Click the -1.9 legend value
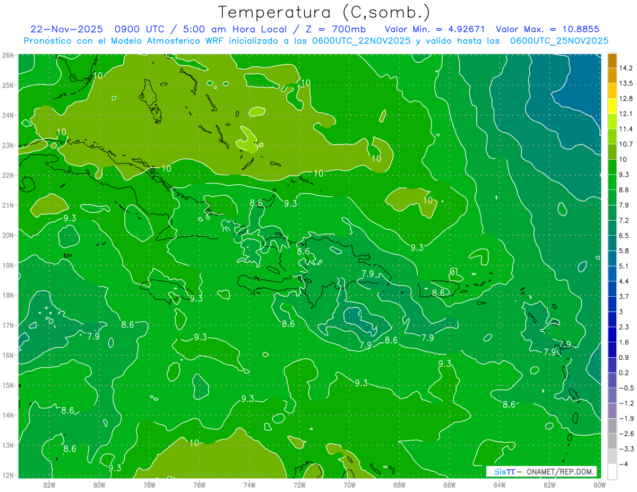This screenshot has height=492, width=637. (626, 418)
